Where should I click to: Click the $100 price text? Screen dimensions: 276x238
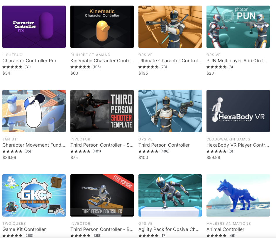[x=143, y=157]
